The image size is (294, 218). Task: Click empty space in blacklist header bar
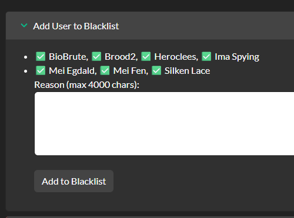coord(206,26)
